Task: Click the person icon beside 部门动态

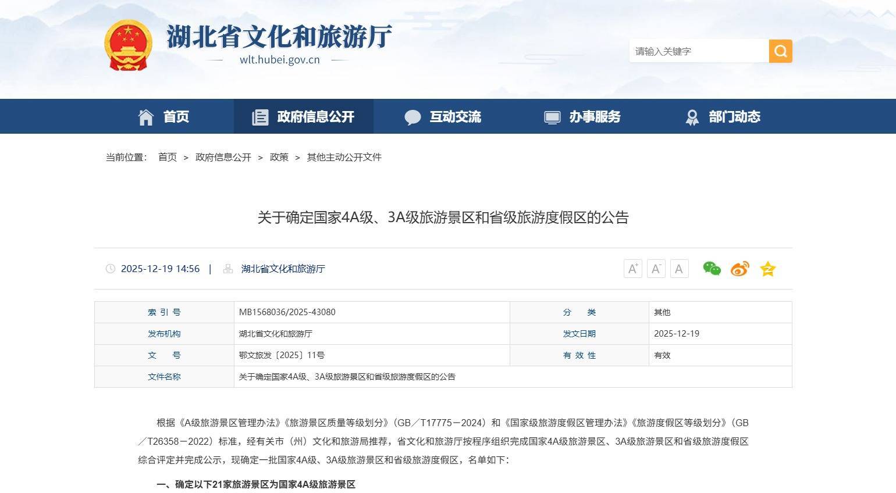Action: [692, 116]
